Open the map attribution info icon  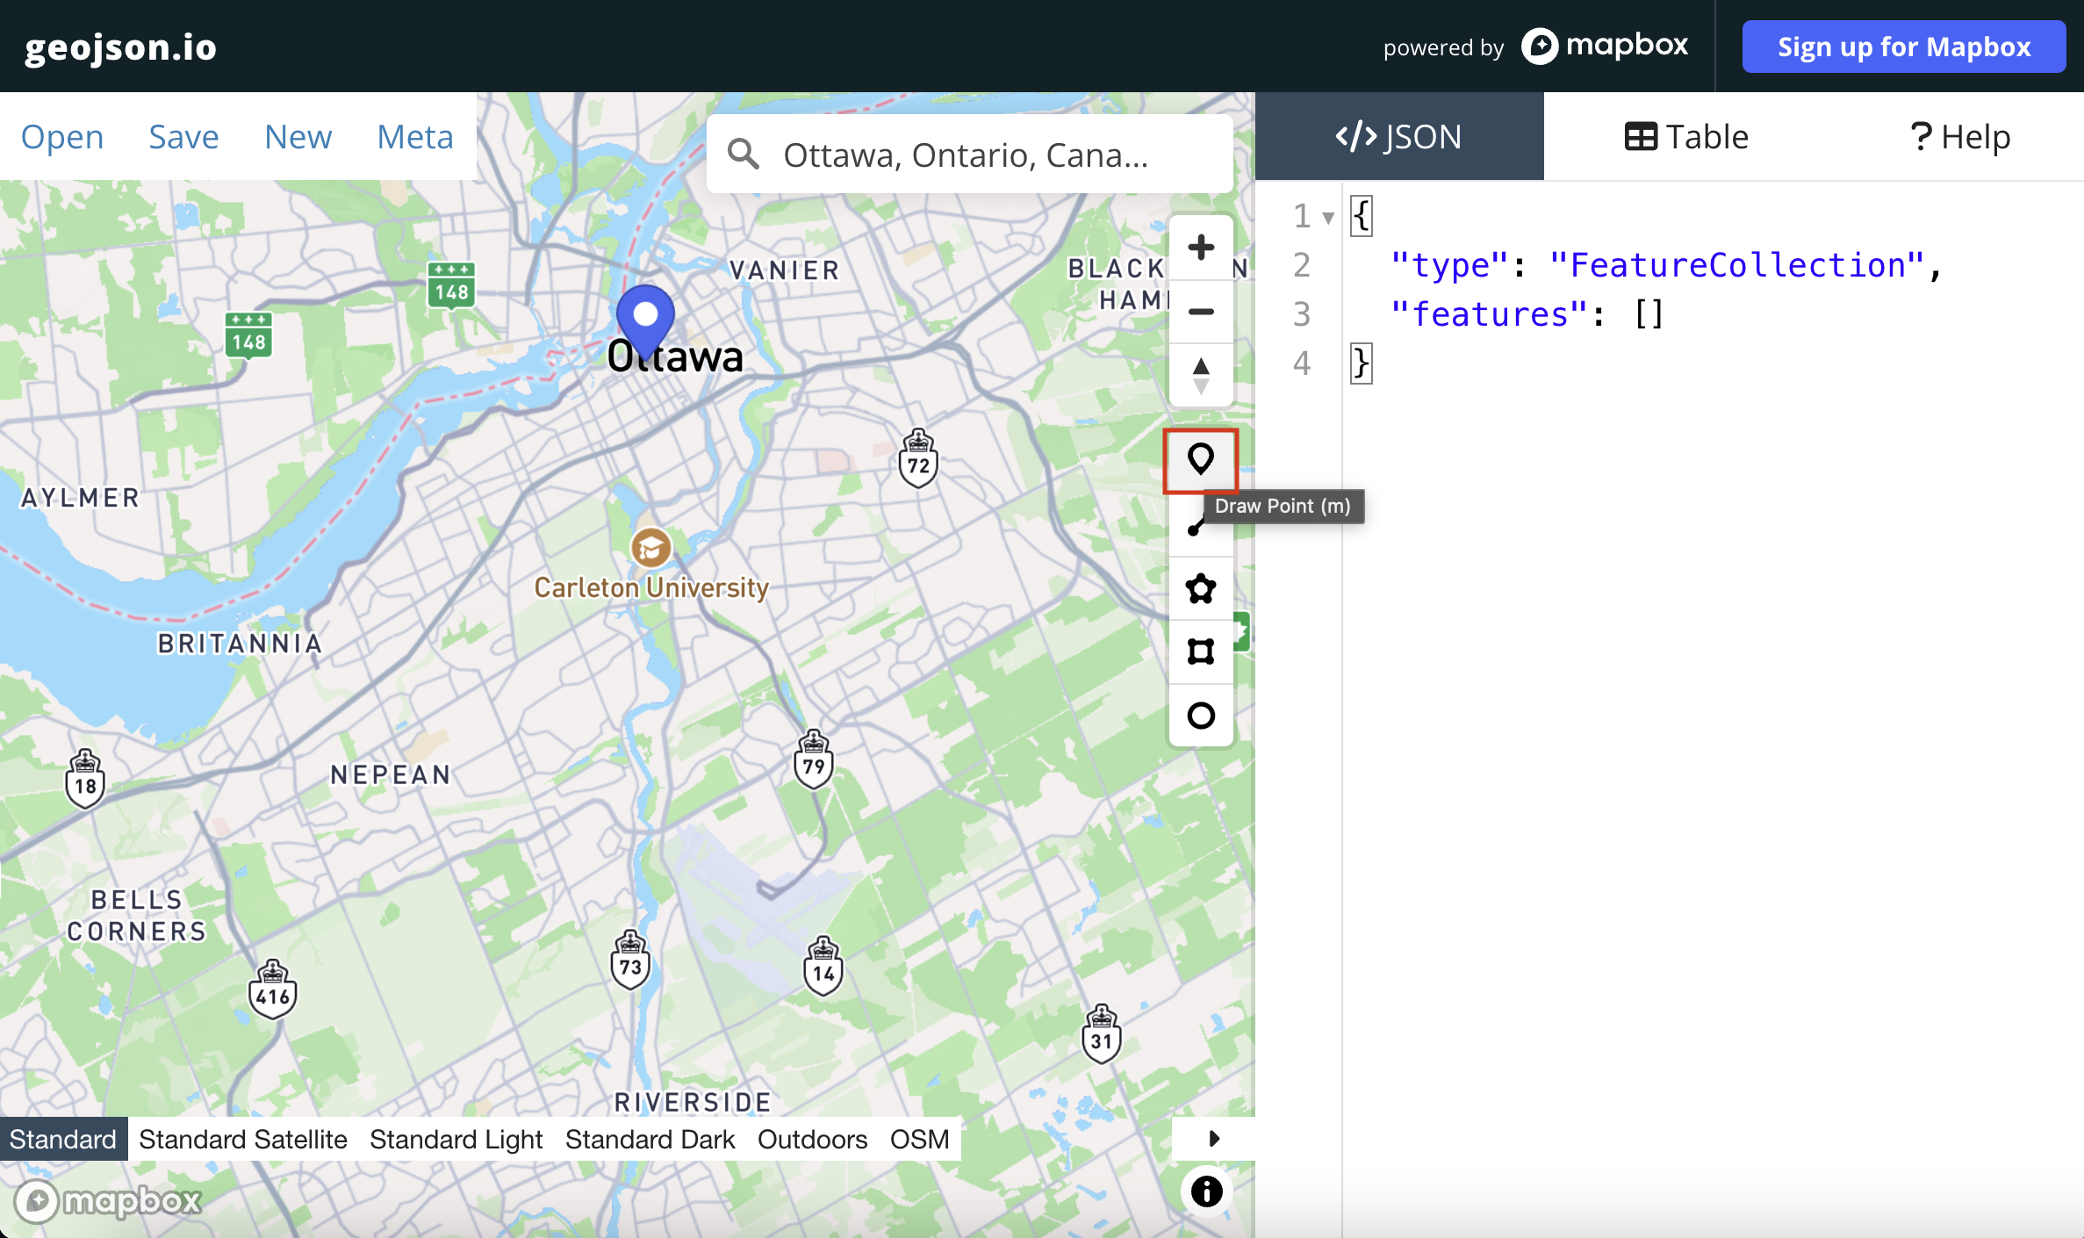pyautogui.click(x=1206, y=1191)
